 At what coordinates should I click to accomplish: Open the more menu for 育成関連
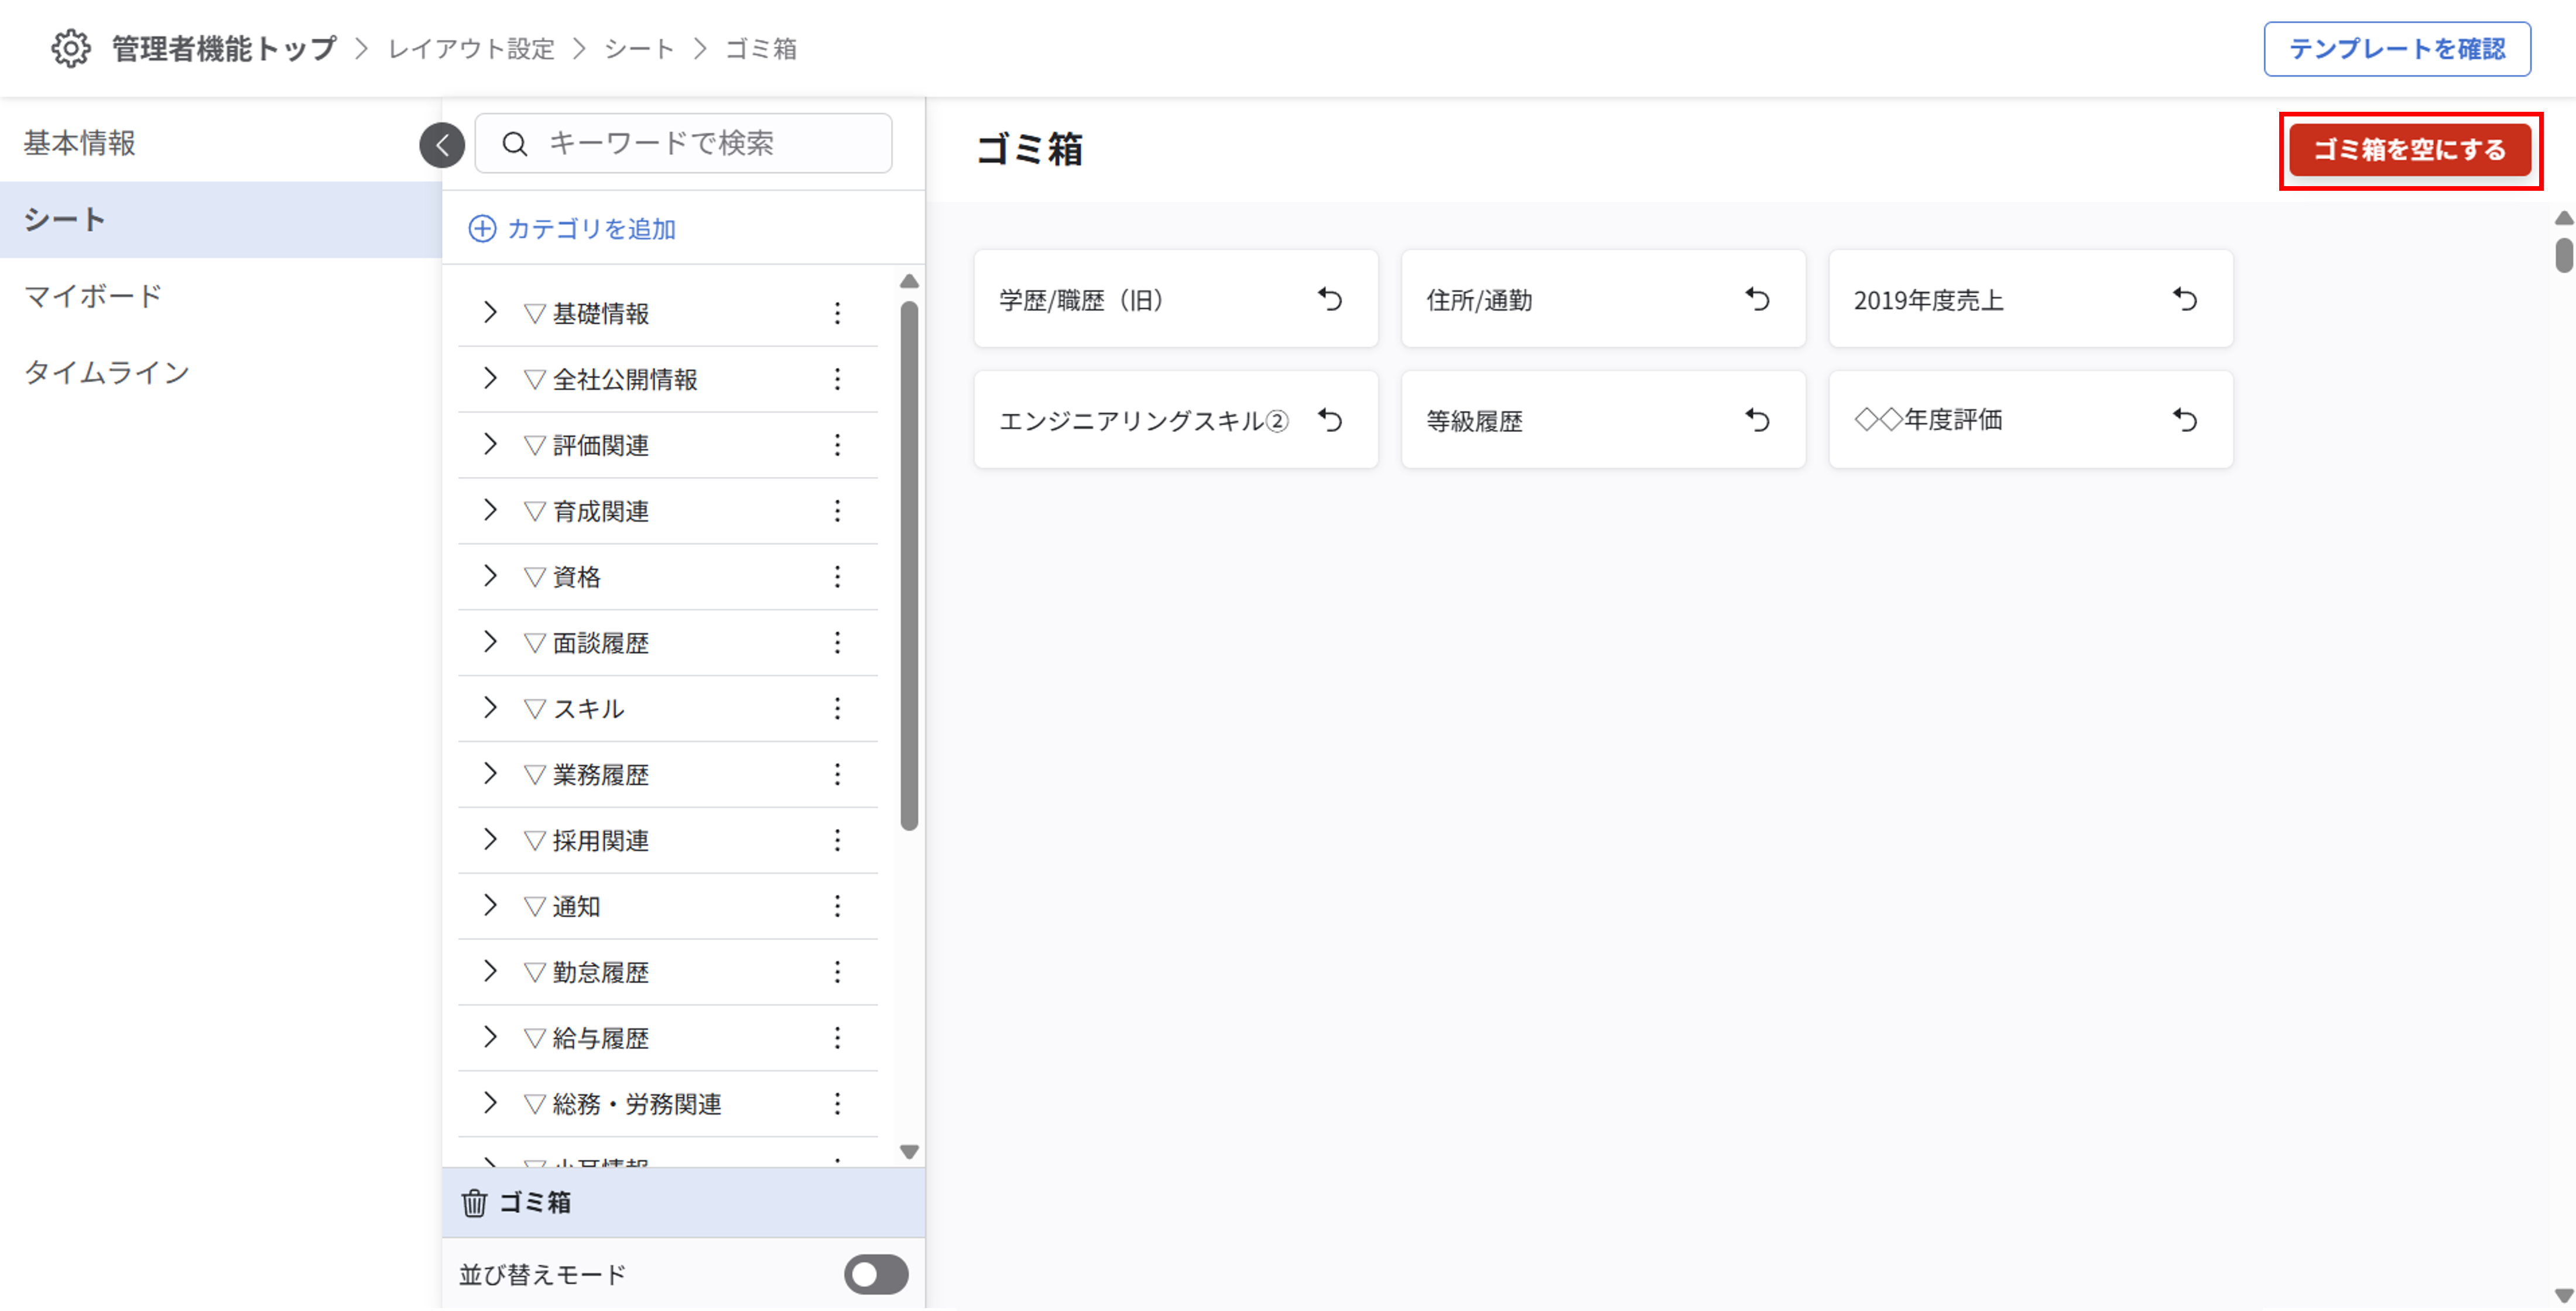(x=837, y=511)
